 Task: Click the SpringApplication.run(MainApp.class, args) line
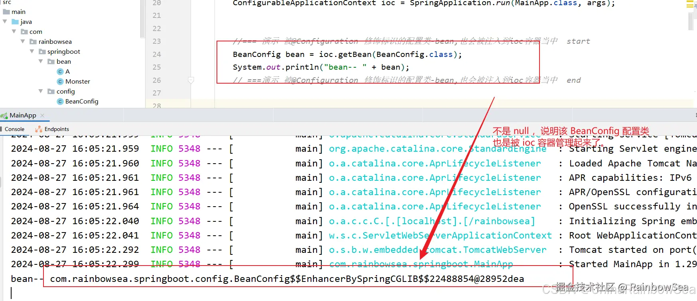click(x=424, y=4)
